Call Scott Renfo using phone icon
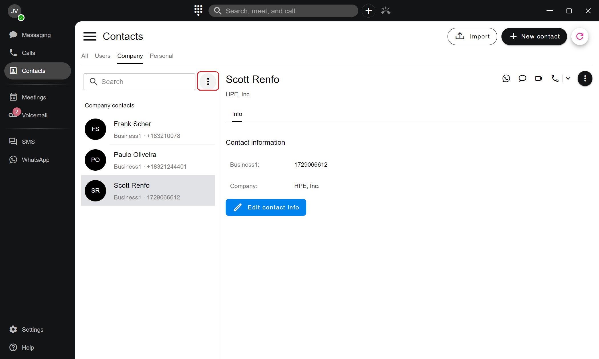The image size is (599, 359). (x=555, y=78)
